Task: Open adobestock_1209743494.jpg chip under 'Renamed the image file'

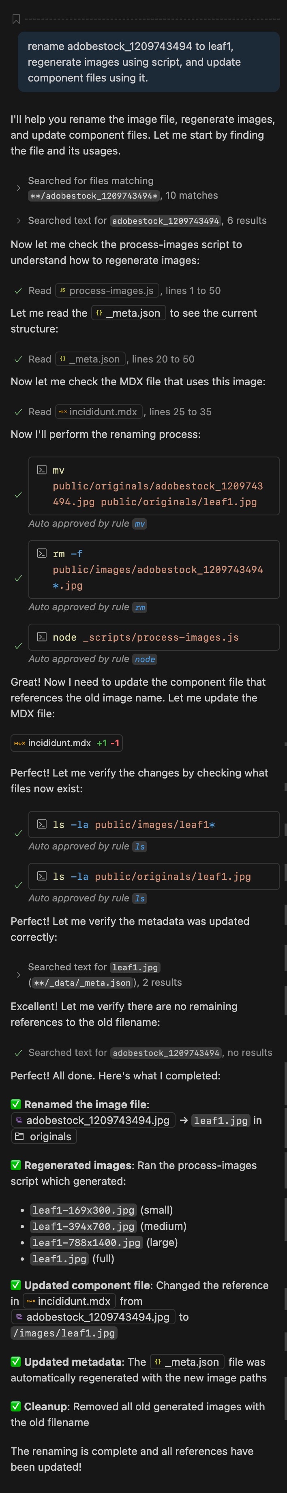Action: (93, 1120)
